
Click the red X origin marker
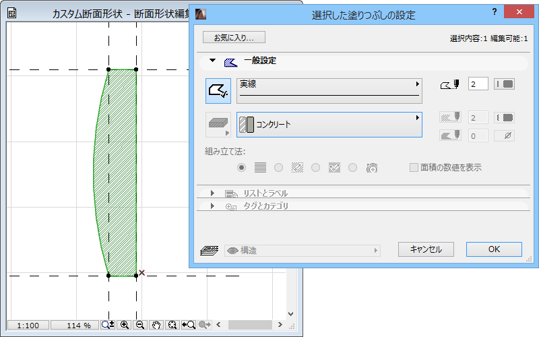point(141,272)
